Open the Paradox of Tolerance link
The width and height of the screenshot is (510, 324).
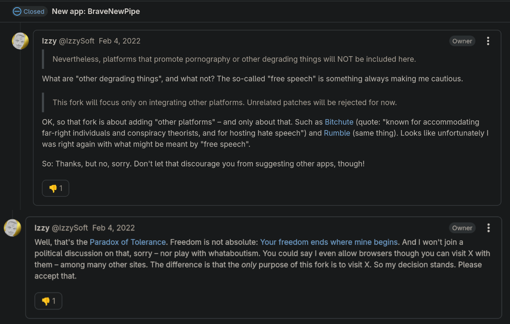pyautogui.click(x=128, y=242)
